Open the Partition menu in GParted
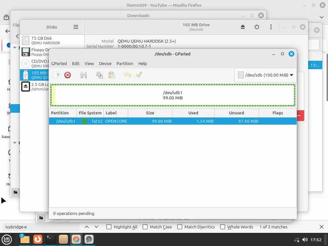 click(125, 63)
